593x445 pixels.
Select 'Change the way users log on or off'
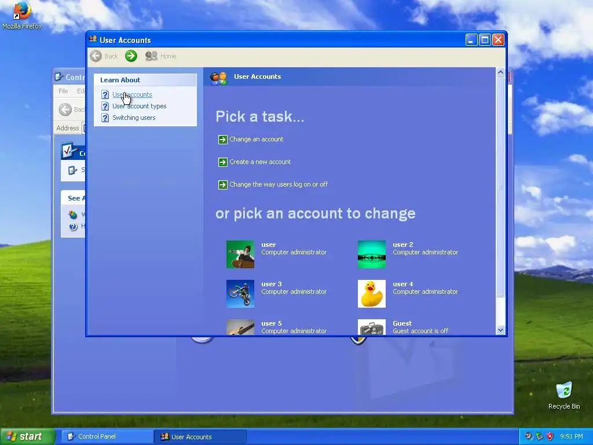tap(279, 184)
